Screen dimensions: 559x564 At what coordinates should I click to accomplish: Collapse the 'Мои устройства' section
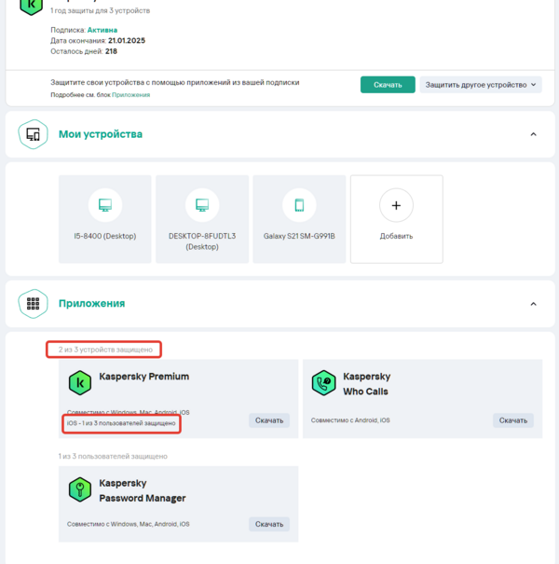(x=534, y=134)
